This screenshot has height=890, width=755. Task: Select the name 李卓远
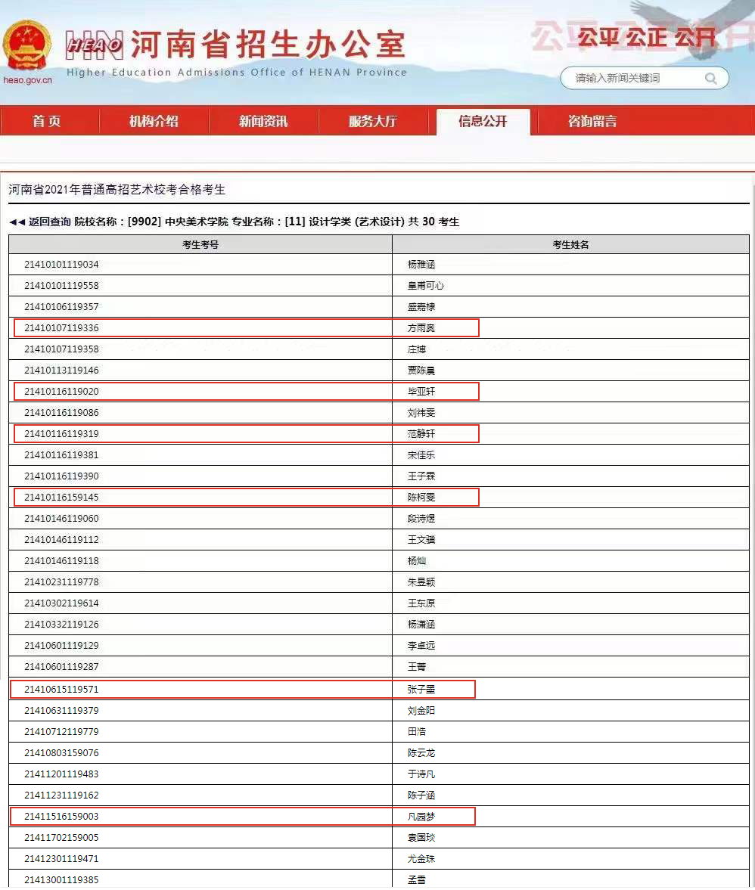[421, 646]
